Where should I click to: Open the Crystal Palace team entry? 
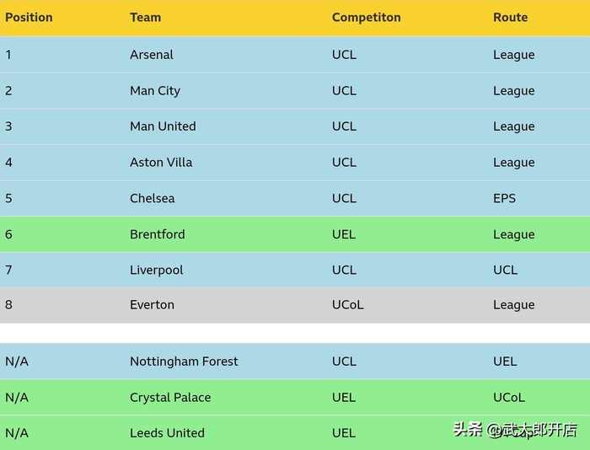tap(170, 398)
